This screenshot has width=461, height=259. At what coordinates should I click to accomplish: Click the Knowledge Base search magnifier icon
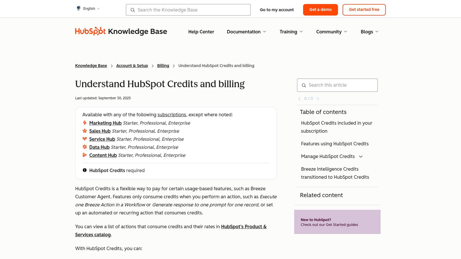133,10
